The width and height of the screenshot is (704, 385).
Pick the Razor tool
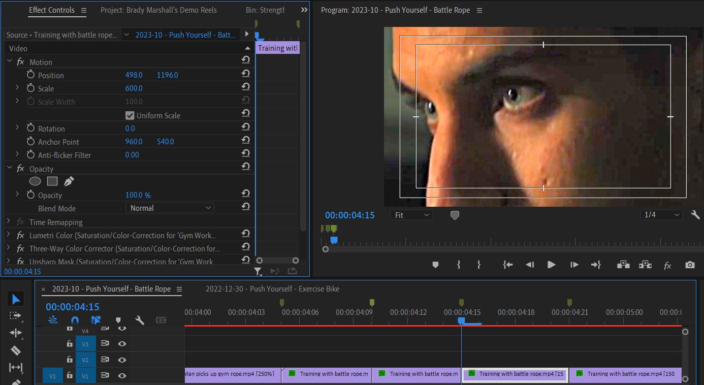coord(16,350)
